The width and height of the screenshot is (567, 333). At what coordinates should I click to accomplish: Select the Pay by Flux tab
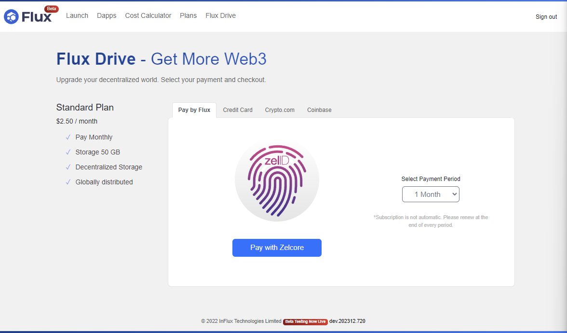pyautogui.click(x=194, y=110)
